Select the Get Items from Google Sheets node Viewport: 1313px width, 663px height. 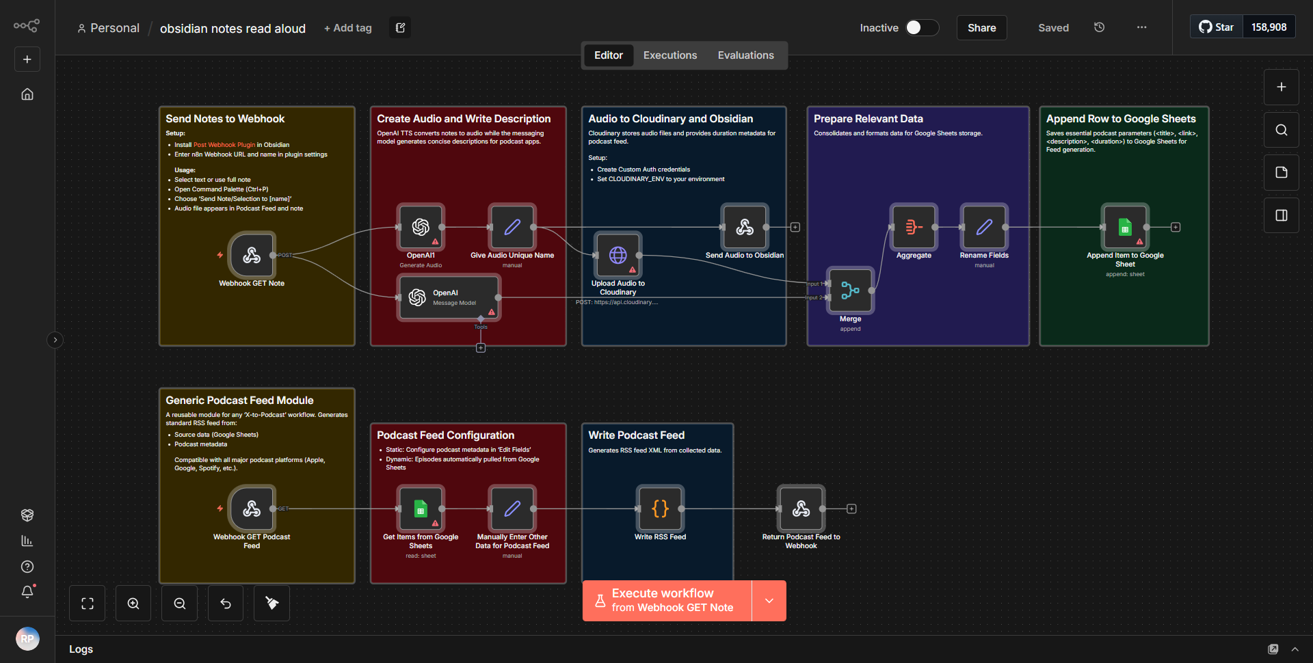coord(421,509)
